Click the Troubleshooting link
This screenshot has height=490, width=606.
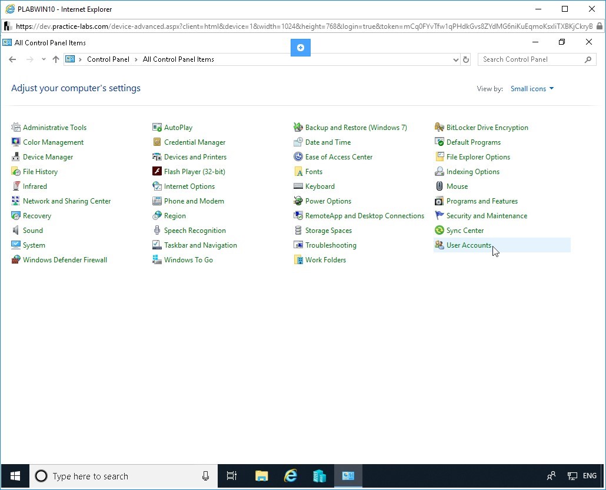click(331, 245)
